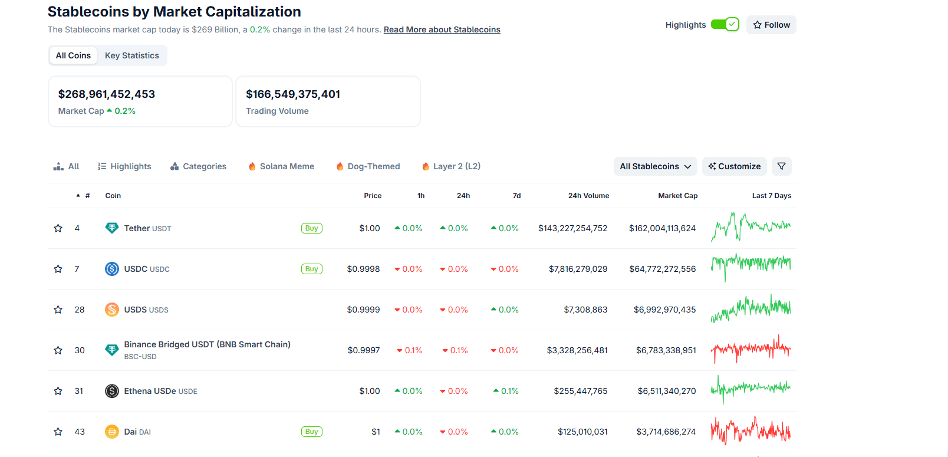Click the Tether coin logo icon
This screenshot has width=948, height=457.
111,228
